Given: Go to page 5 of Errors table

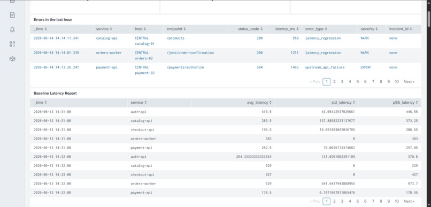Looking at the screenshot, I should point(358,82).
